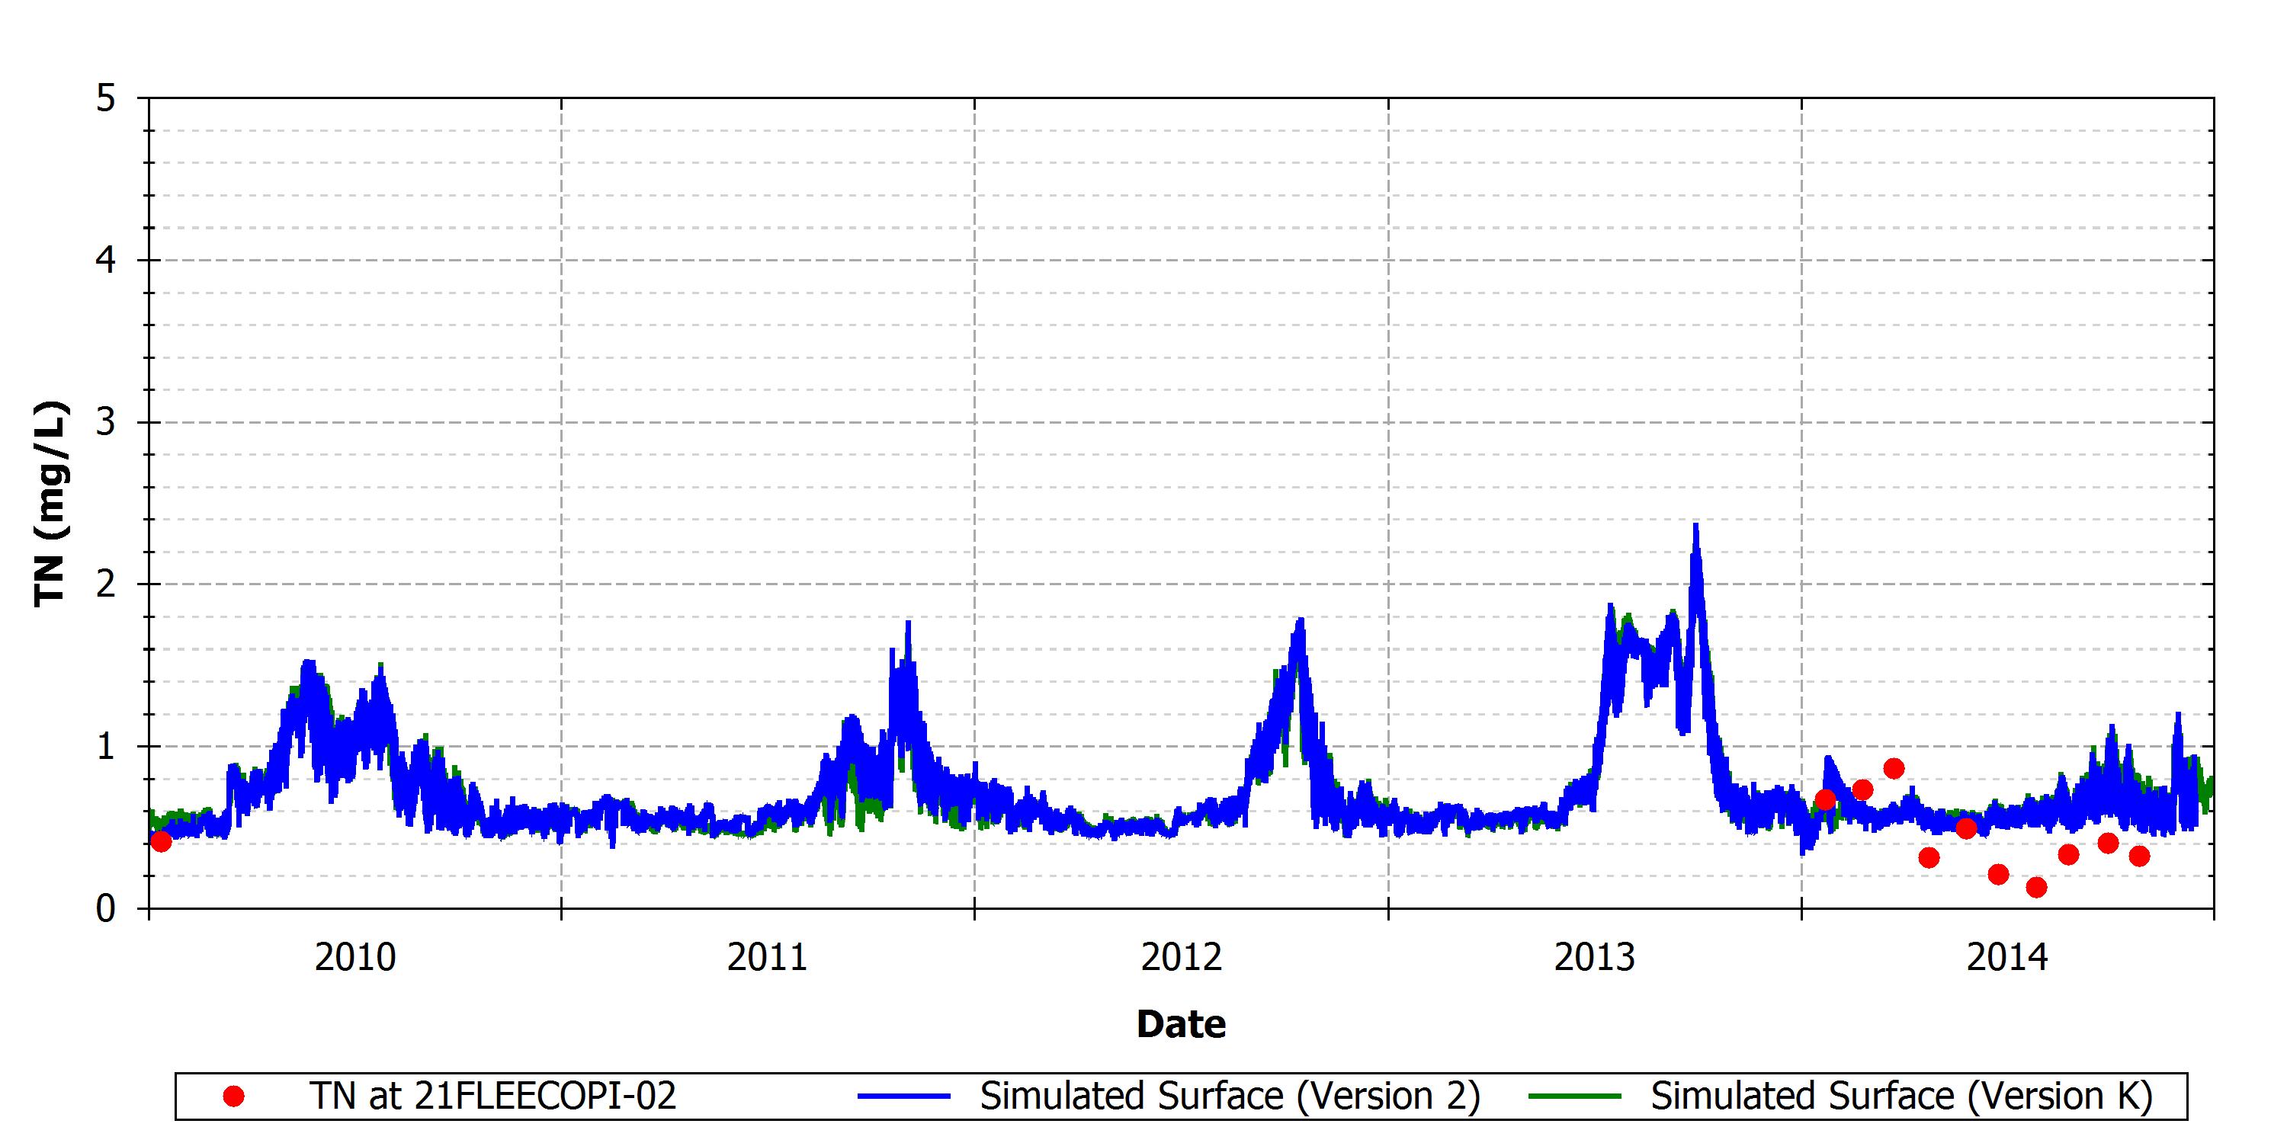Click the 2012 x-axis label
The height and width of the screenshot is (1143, 2287).
click(x=1182, y=958)
